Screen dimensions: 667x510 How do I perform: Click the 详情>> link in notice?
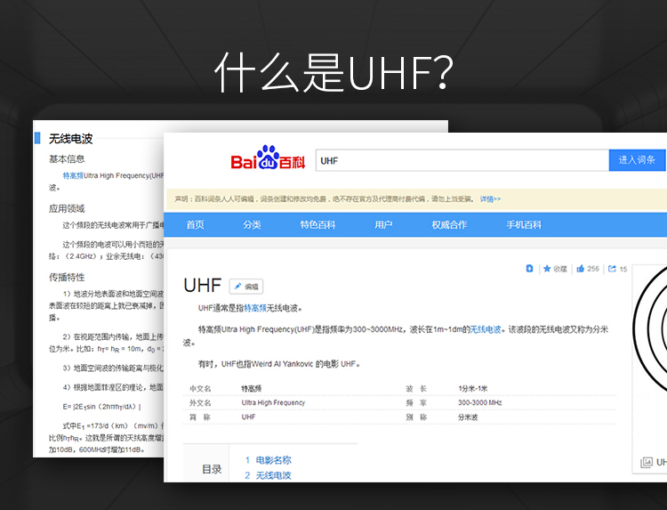(x=490, y=199)
